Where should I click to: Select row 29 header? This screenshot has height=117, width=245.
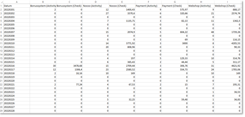2,111
